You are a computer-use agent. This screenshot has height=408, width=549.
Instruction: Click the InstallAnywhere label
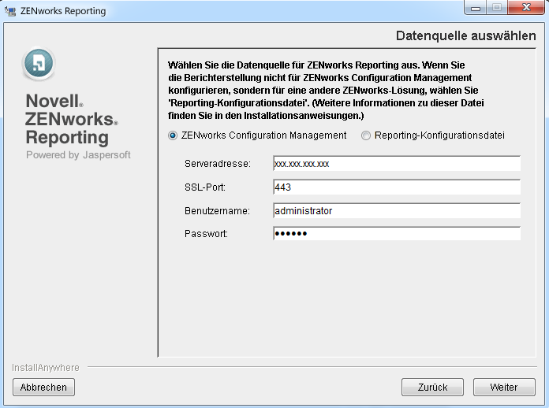click(46, 368)
